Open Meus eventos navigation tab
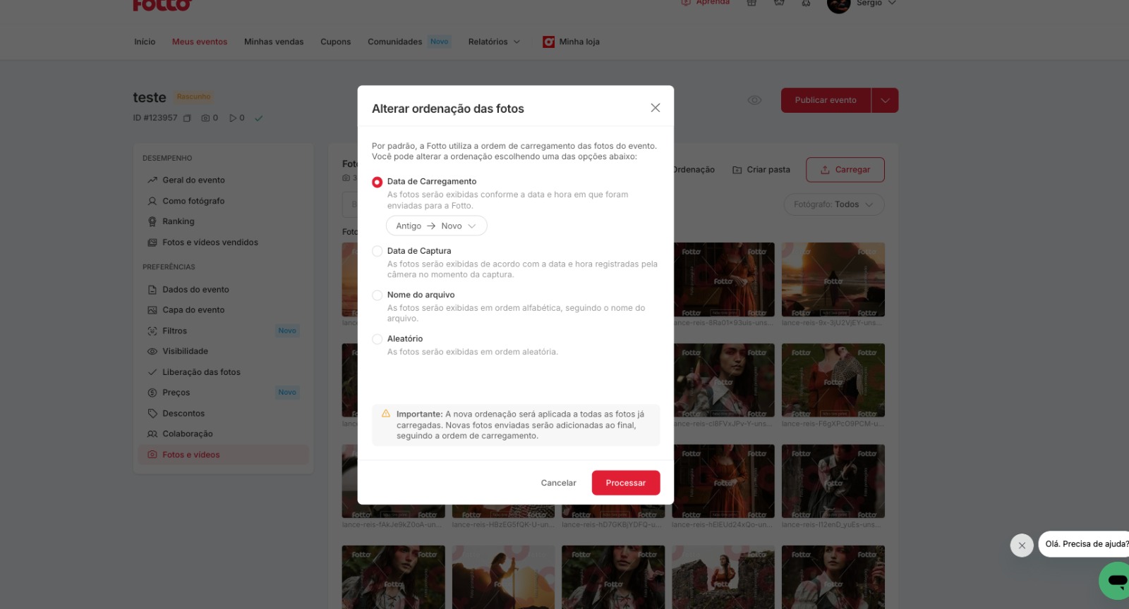The width and height of the screenshot is (1129, 609). [x=200, y=42]
